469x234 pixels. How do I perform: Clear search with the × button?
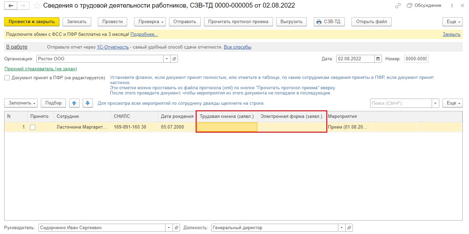coord(435,103)
